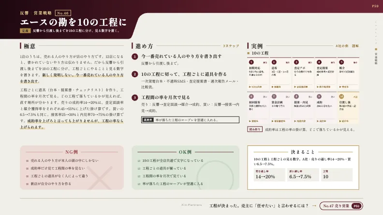Image resolution: width=383 pixels, height=215 pixels.
Task: Click the 反響 | 営業戦略 breadcrumb text
Action: click(x=36, y=13)
